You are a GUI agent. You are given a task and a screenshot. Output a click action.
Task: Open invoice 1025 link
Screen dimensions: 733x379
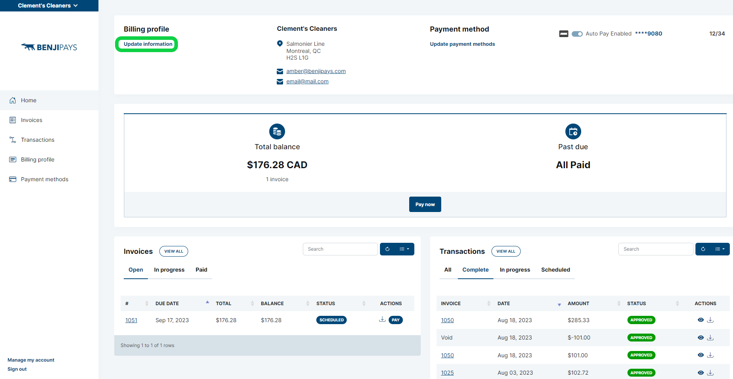tap(447, 373)
